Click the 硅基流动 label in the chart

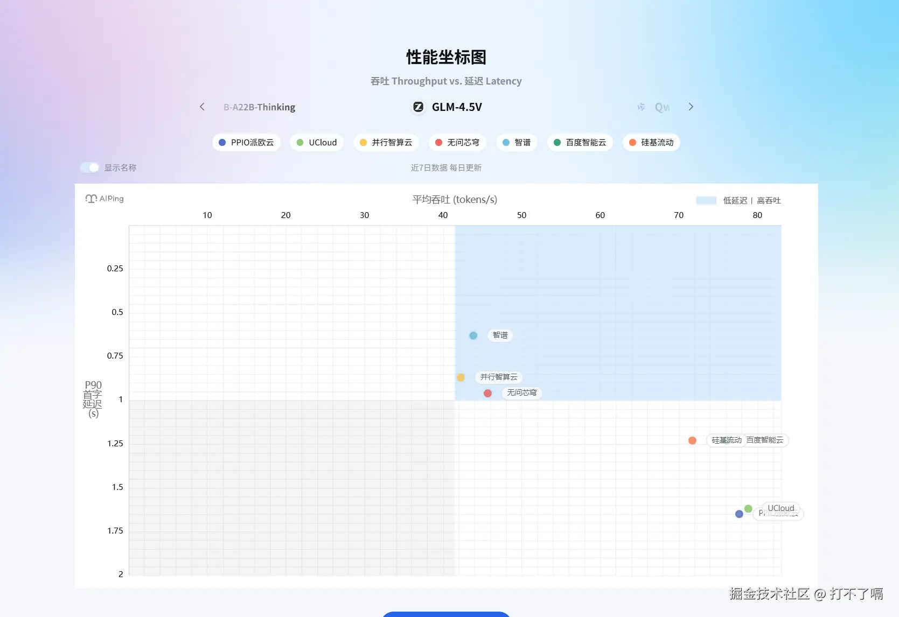pos(726,440)
